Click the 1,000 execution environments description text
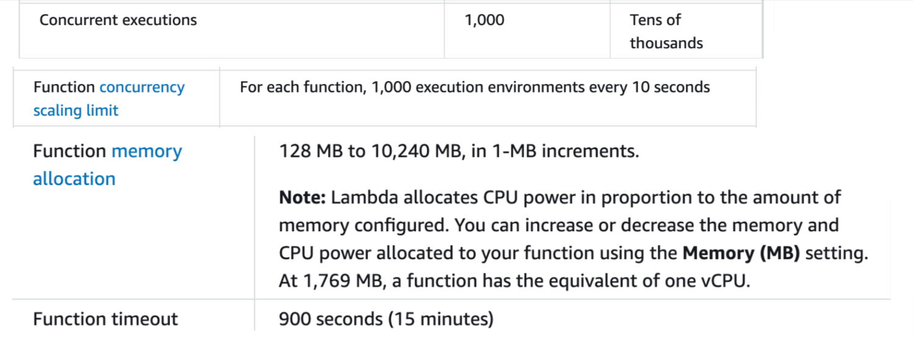Screen dimensions: 913x348 475,87
